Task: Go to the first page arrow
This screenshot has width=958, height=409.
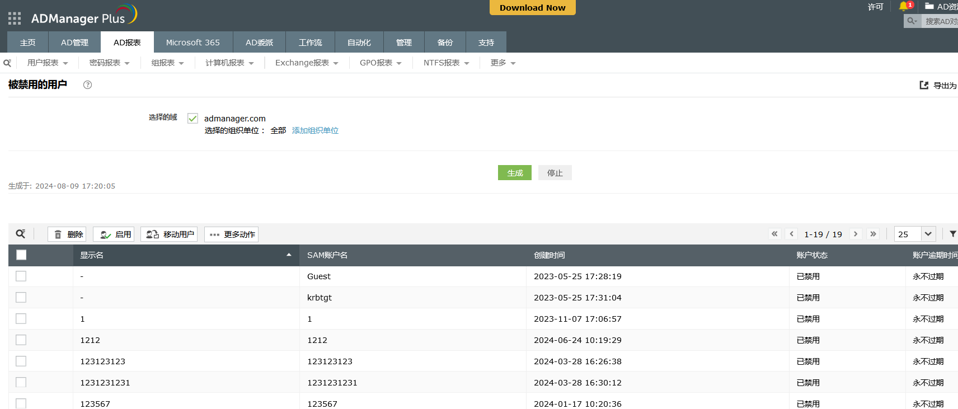Action: 774,234
